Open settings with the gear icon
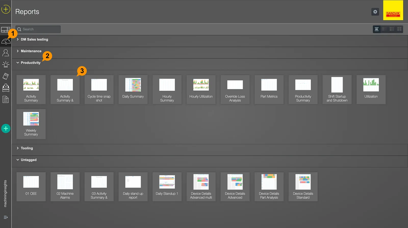The width and height of the screenshot is (408, 228). (375, 12)
